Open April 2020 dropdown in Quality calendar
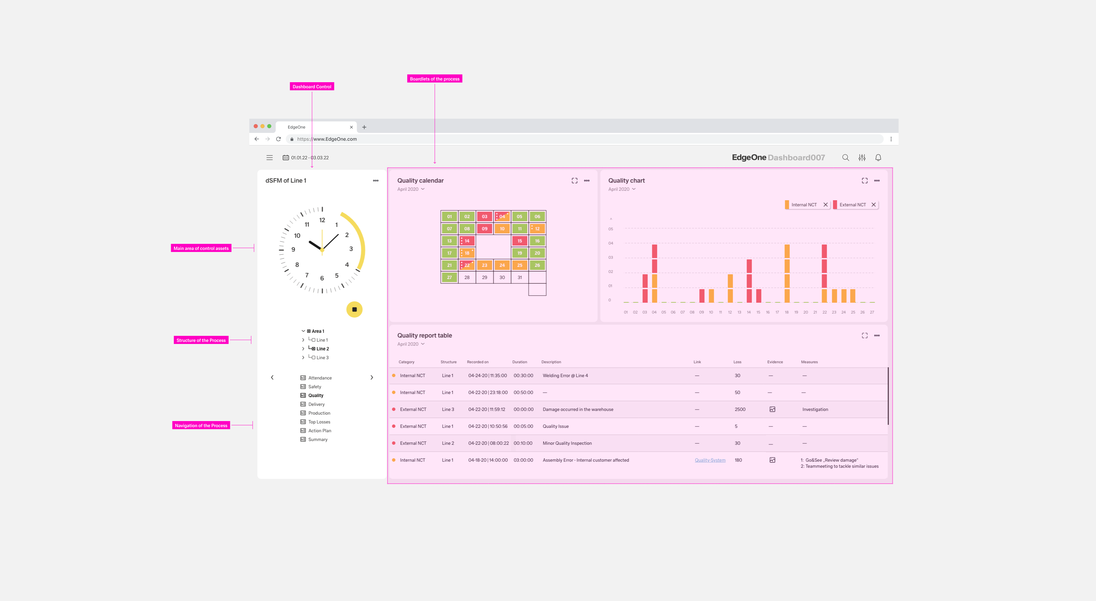The height and width of the screenshot is (601, 1096). point(411,189)
